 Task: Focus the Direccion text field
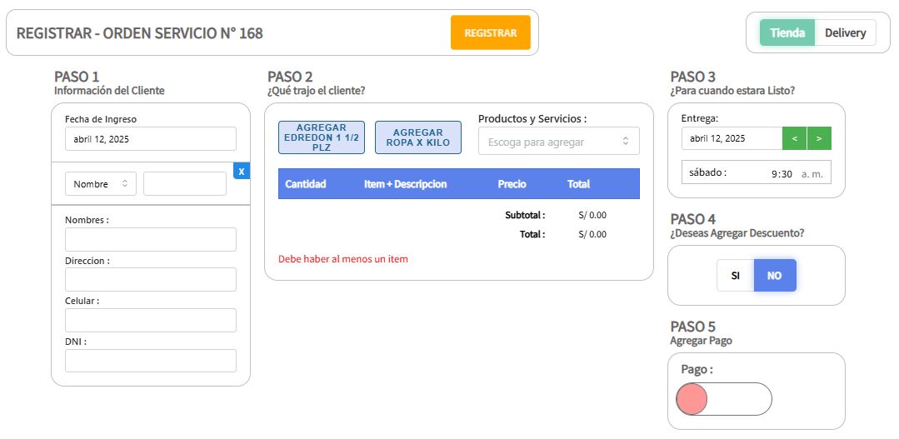pos(151,280)
